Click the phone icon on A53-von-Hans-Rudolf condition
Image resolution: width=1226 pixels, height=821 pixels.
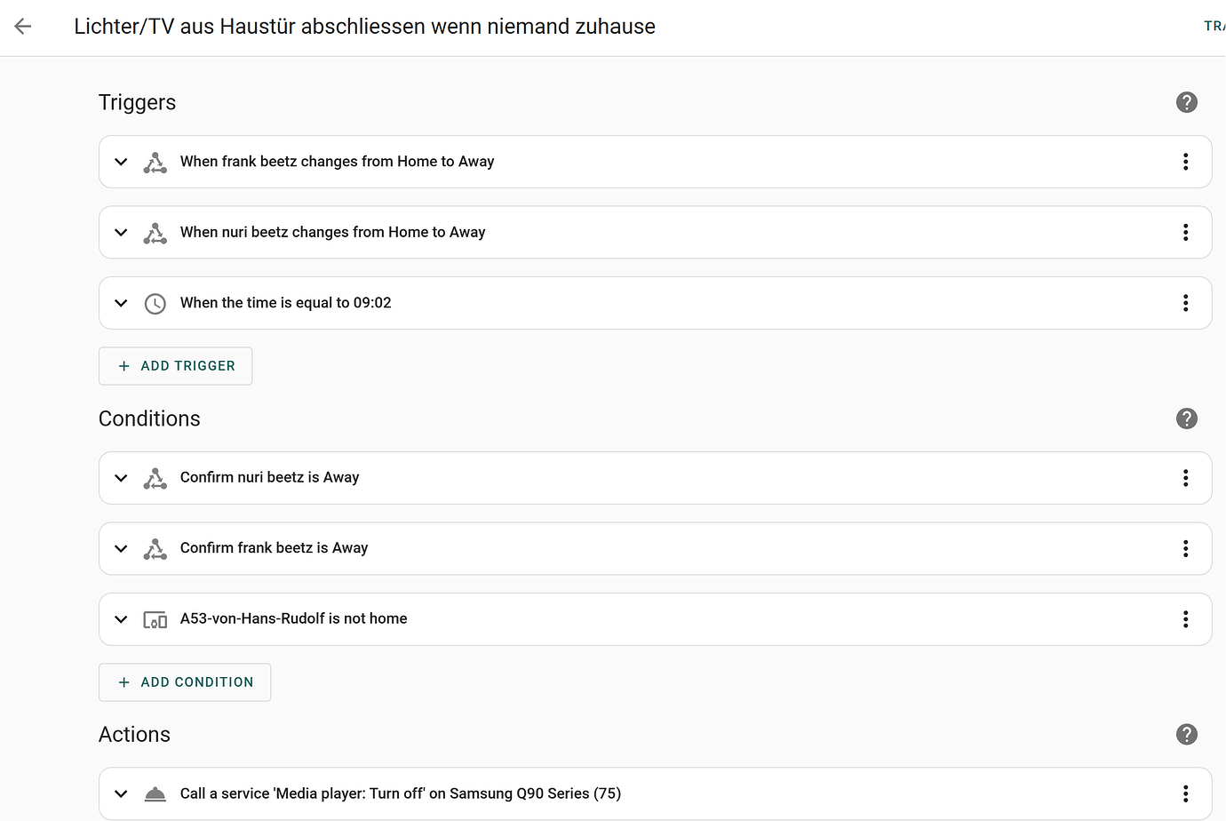[155, 619]
